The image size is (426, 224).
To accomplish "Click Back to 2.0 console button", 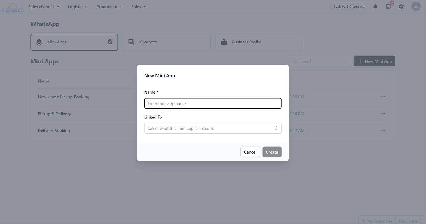I will [349, 6].
